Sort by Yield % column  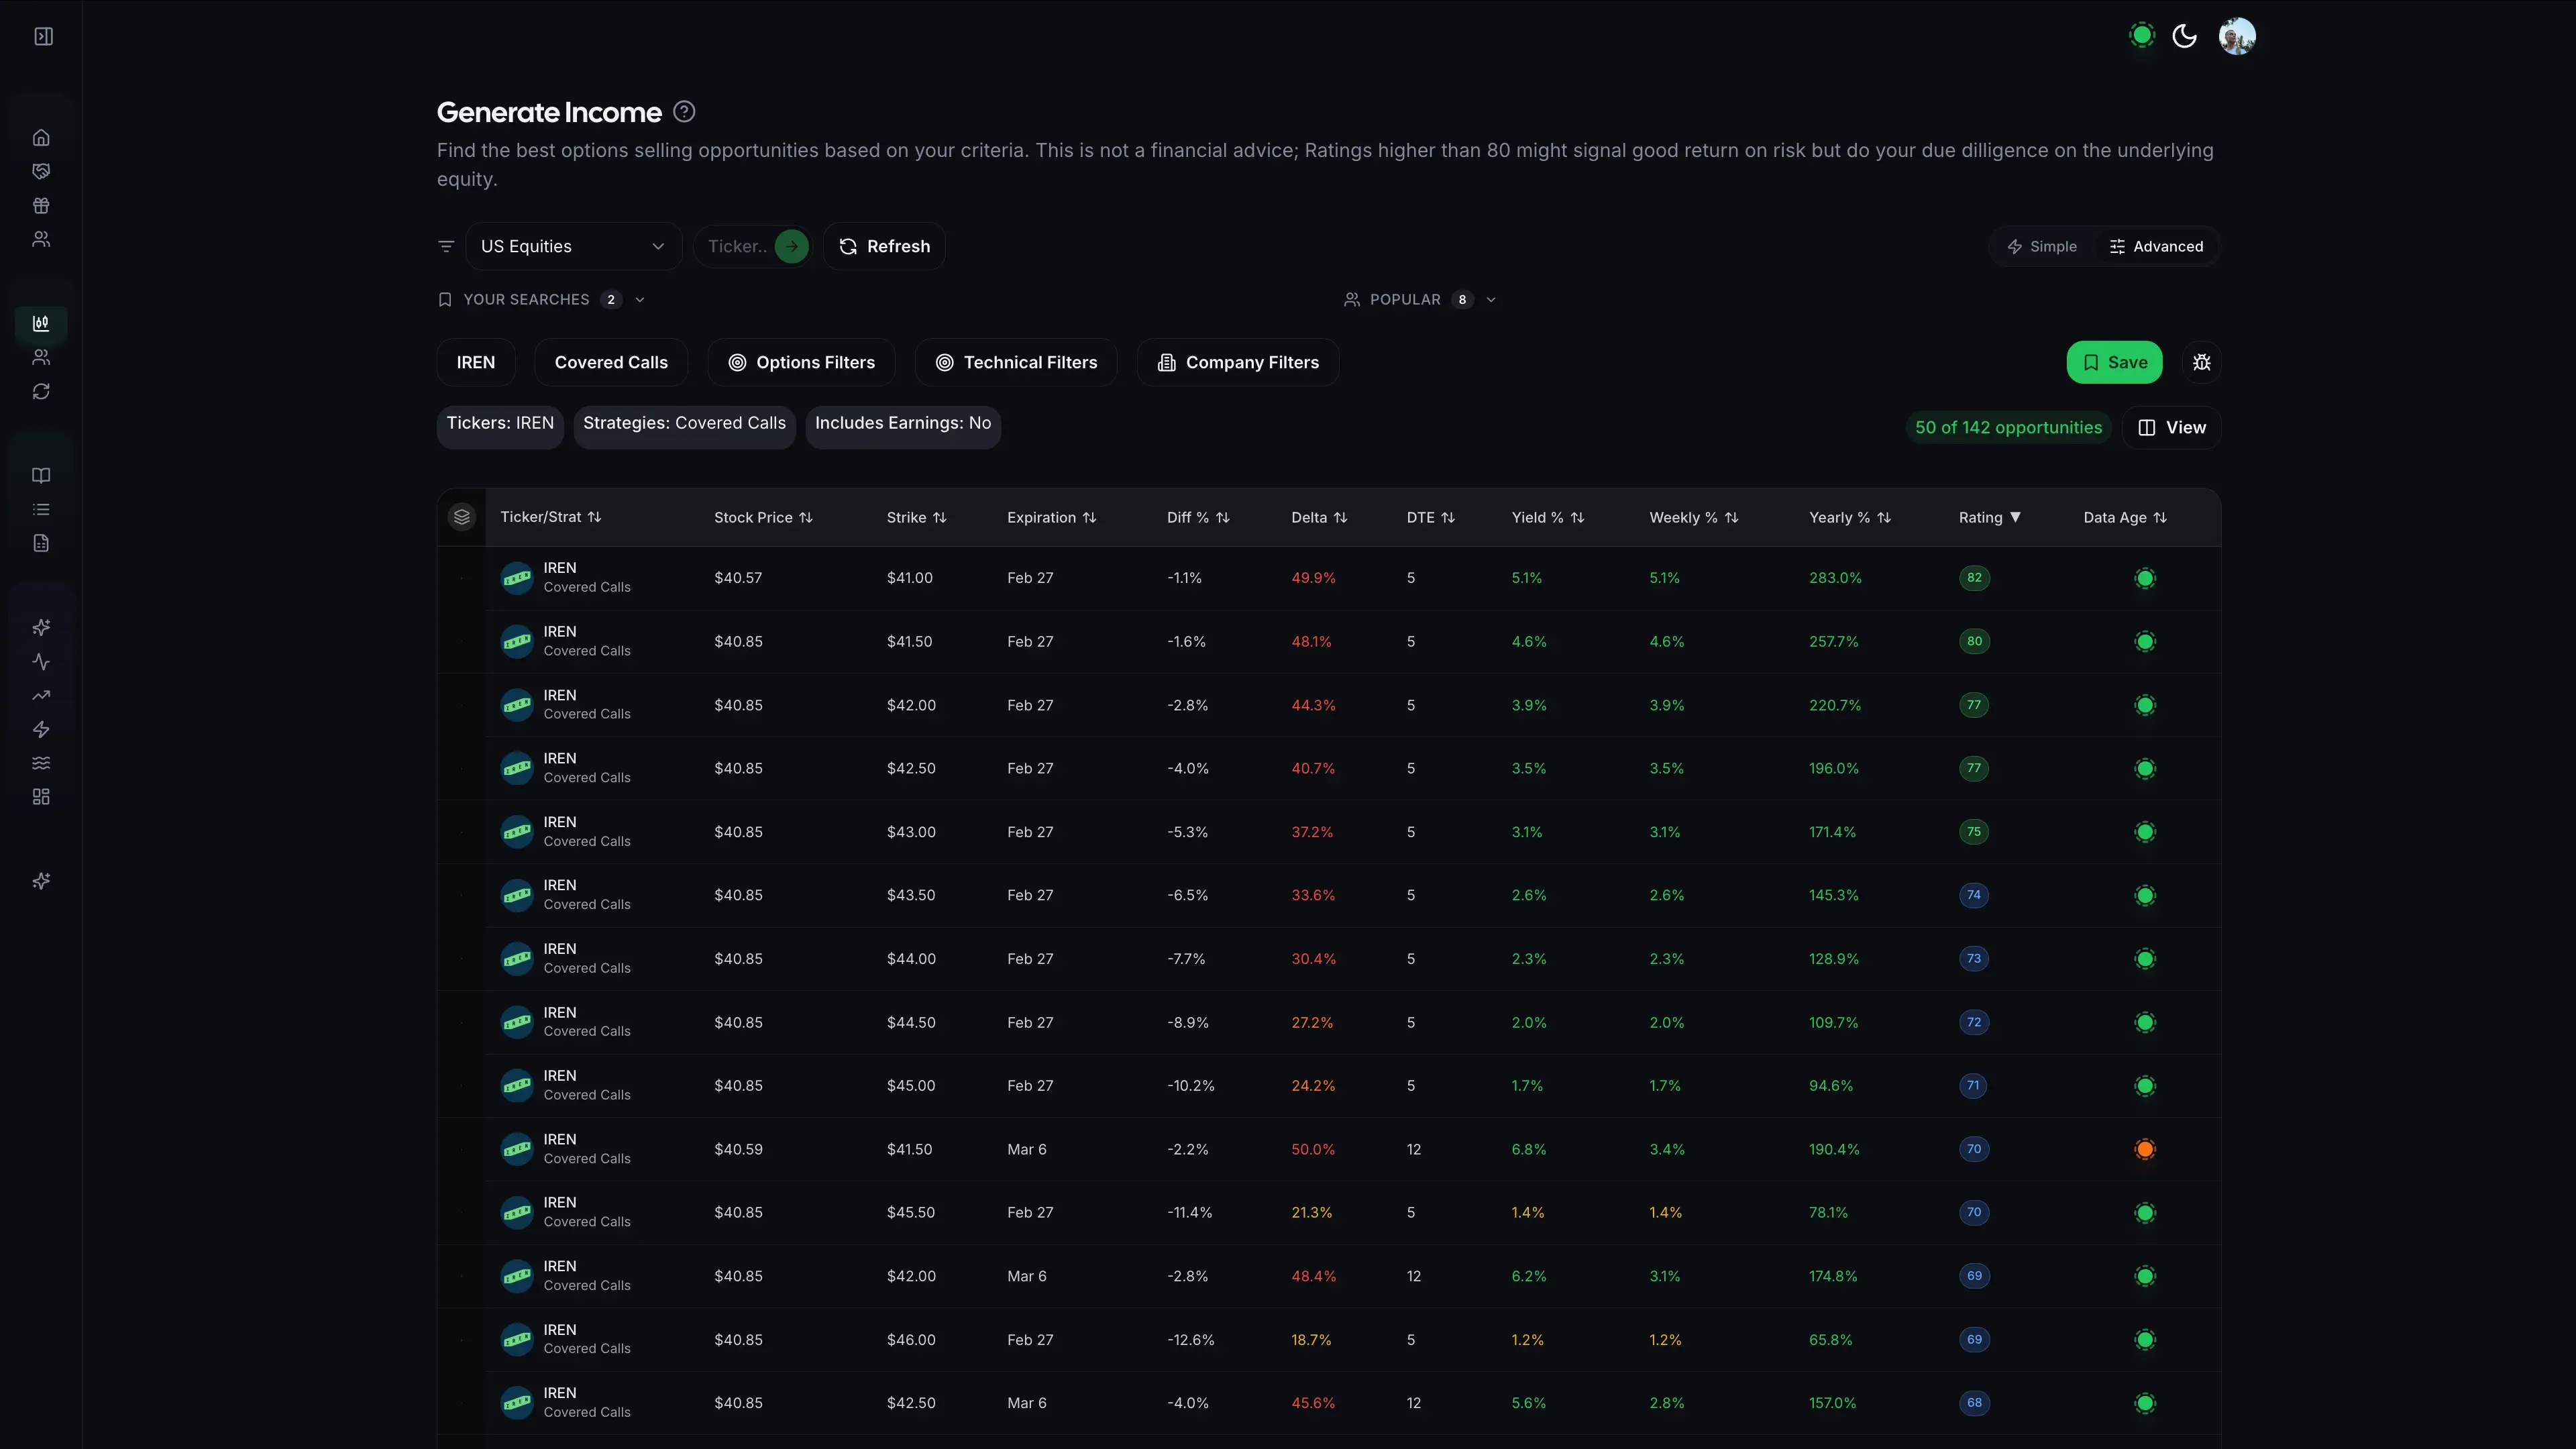1548,518
